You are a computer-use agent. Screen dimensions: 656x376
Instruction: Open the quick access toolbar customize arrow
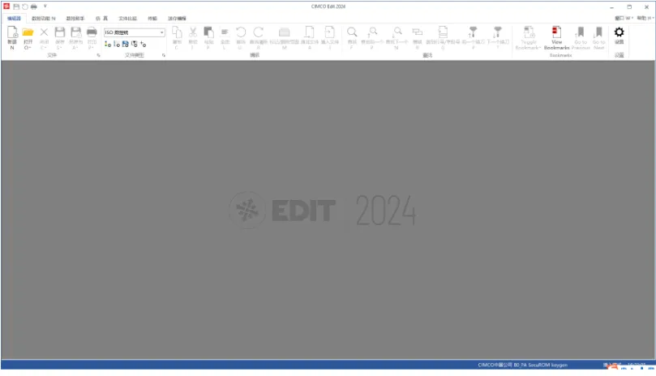(x=45, y=6)
